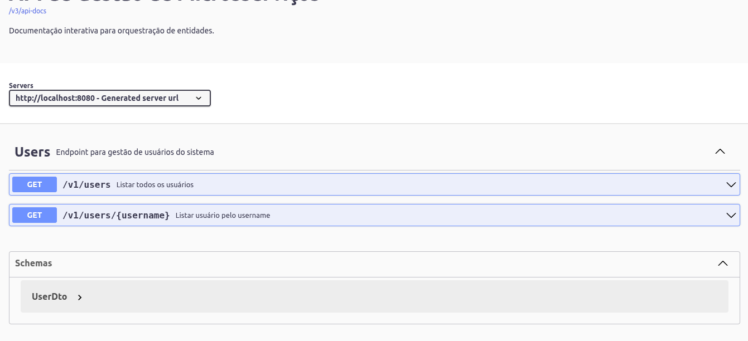Click the arrow icon next to UserDto
Screen dimensions: 748x341
pos(80,297)
